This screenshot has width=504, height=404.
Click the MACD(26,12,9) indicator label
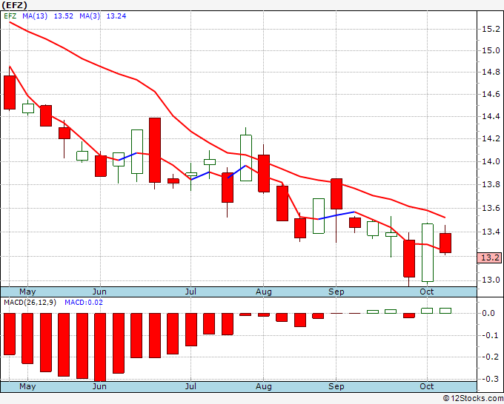tap(30, 303)
